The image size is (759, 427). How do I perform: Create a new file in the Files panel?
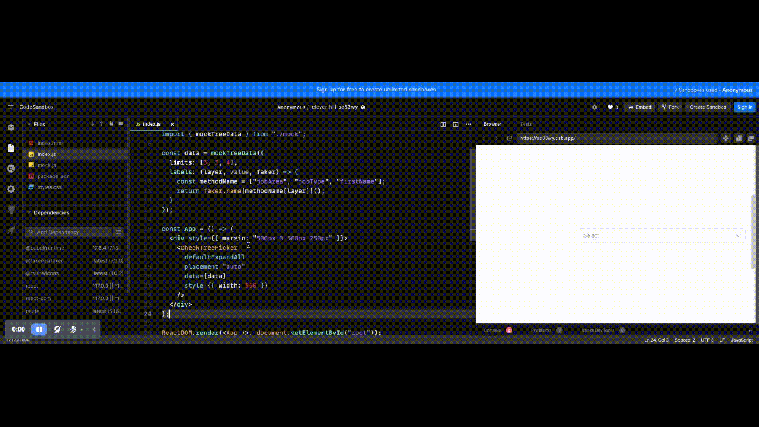pos(110,123)
